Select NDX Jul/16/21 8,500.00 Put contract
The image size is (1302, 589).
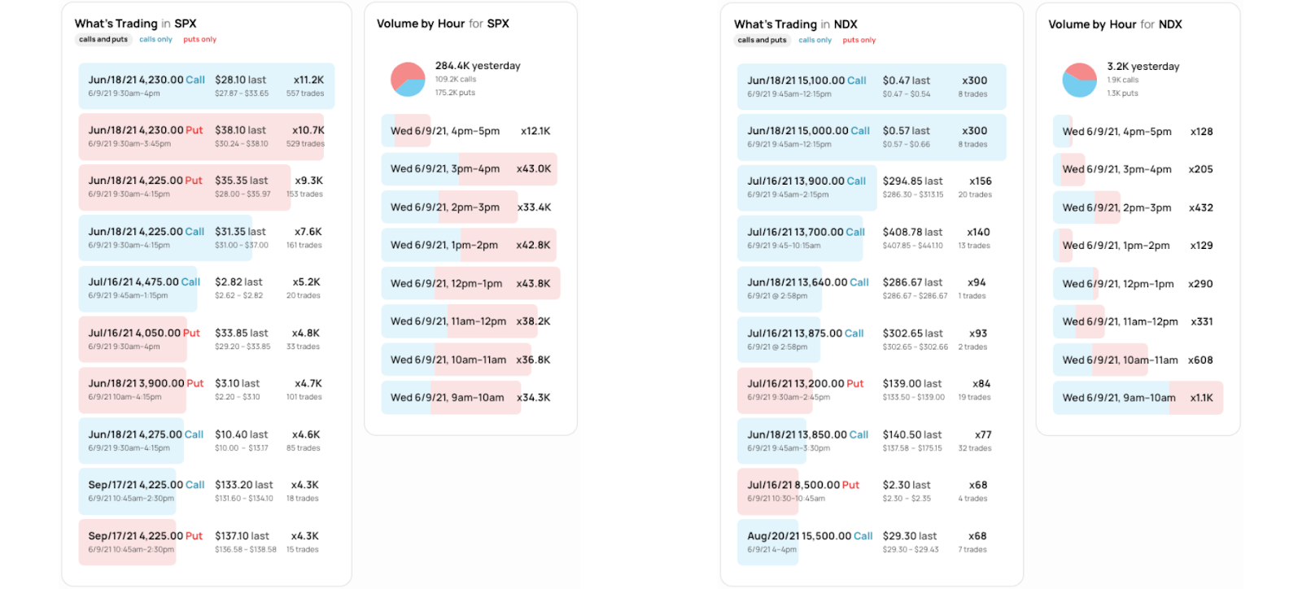click(871, 491)
